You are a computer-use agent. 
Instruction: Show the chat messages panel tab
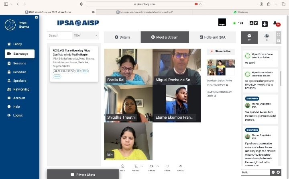point(249,37)
